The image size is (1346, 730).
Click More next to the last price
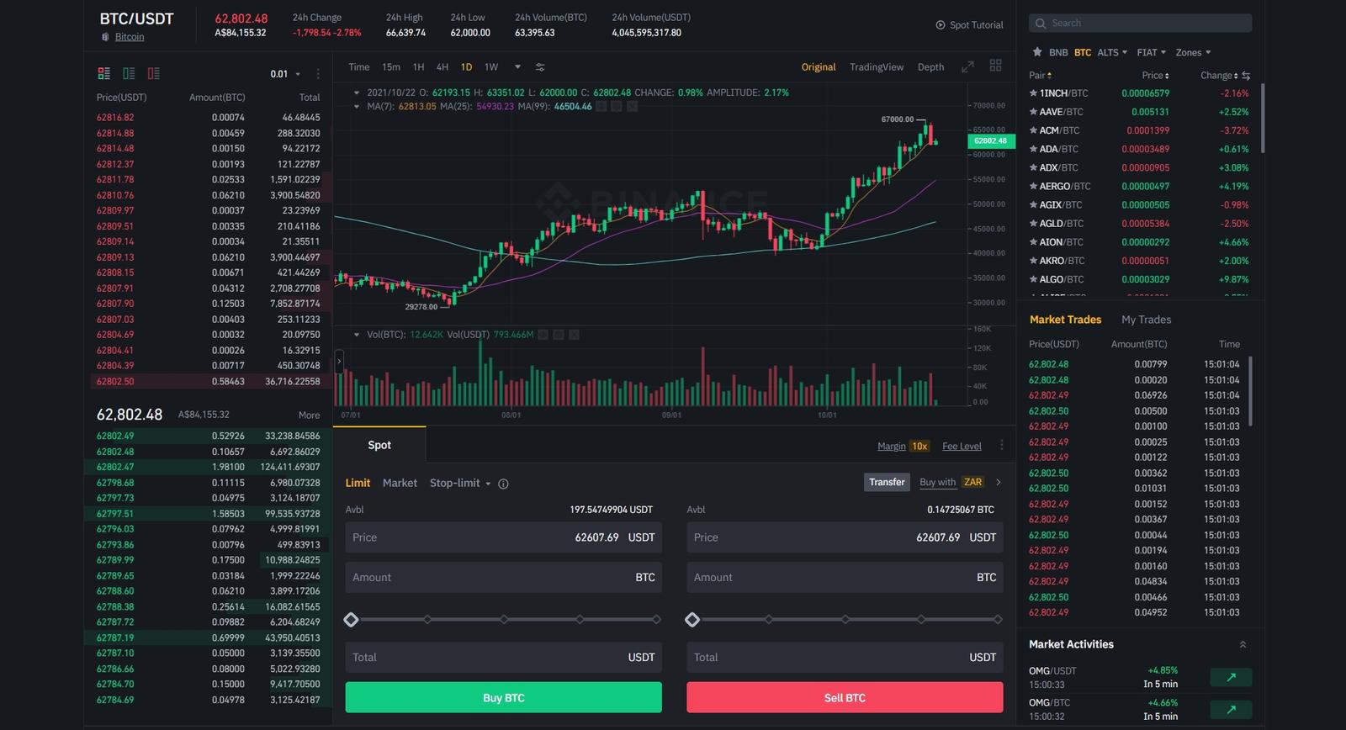tap(309, 415)
